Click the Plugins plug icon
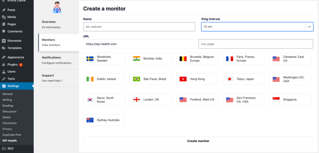 pyautogui.click(x=4, y=65)
